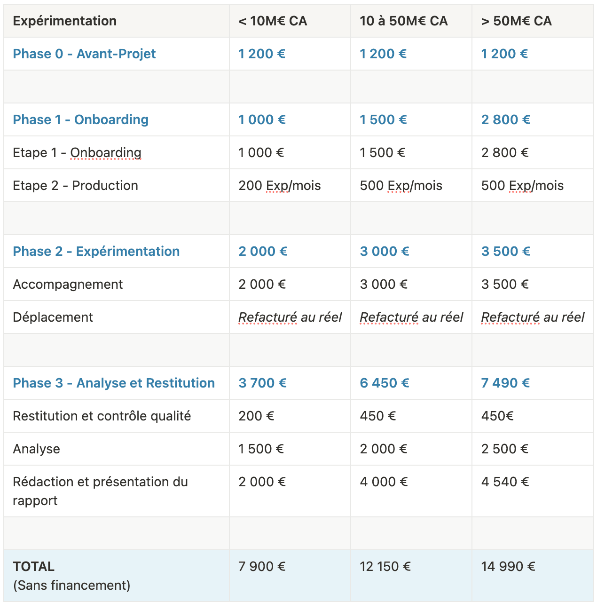Click the 'Déplacement' row label
The image size is (597, 602).
tap(53, 317)
